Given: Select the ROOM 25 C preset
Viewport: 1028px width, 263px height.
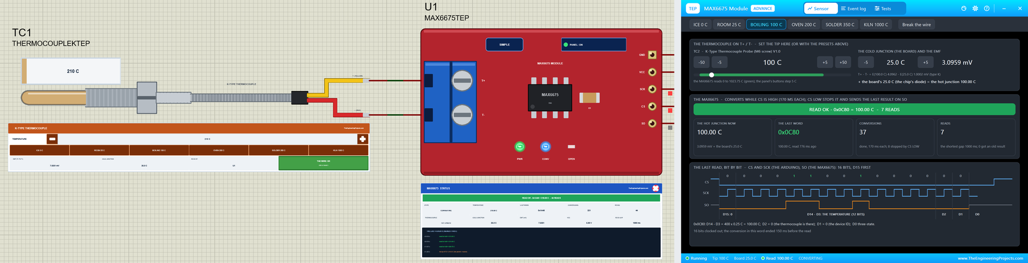Looking at the screenshot, I should 729,25.
